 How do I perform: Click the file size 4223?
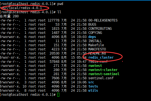pyautogui.click(x=55, y=49)
